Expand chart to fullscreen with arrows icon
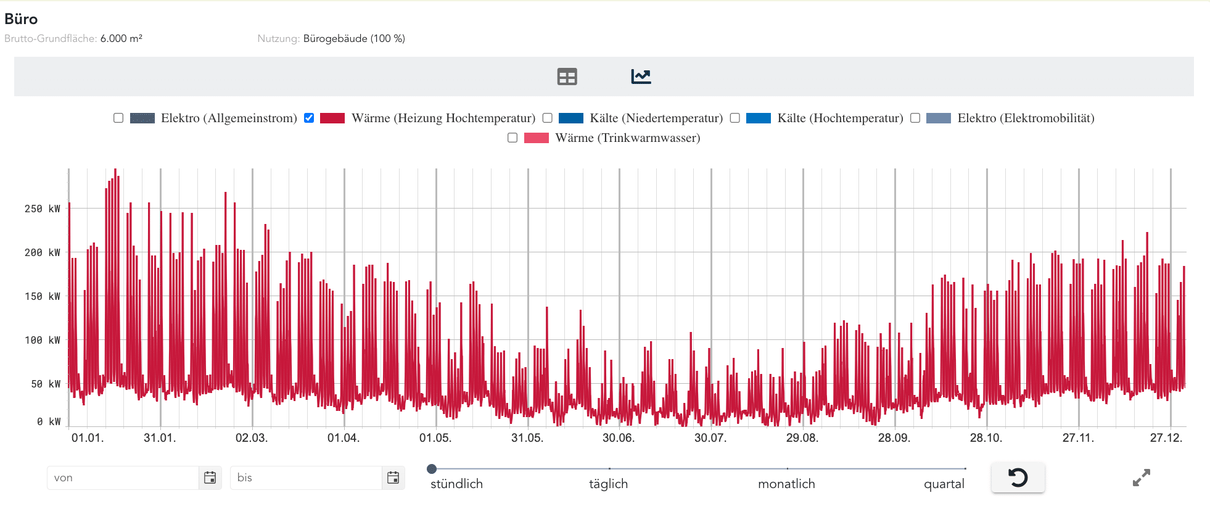The height and width of the screenshot is (522, 1210). 1142,478
